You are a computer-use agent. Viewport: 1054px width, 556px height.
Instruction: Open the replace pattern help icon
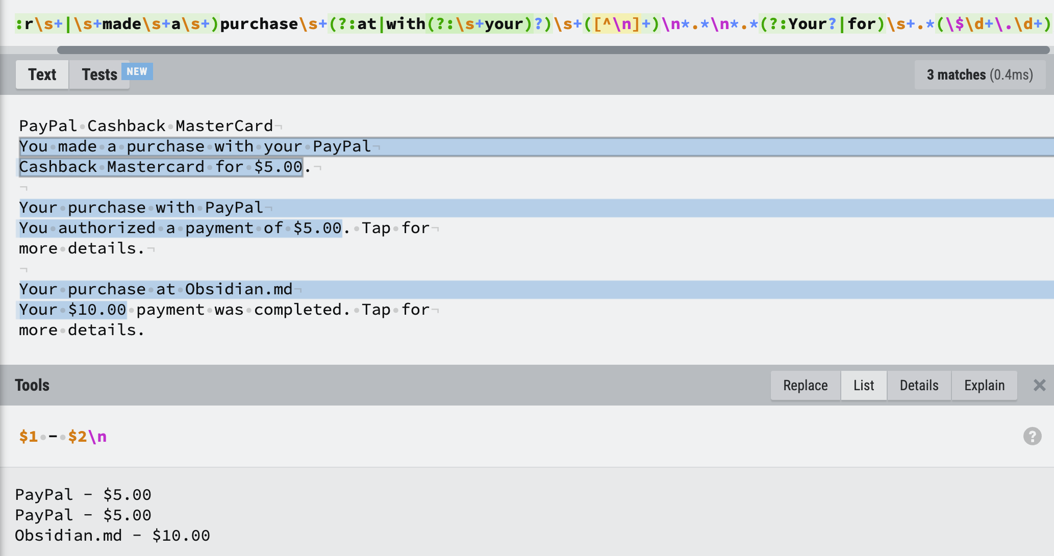pyautogui.click(x=1033, y=436)
